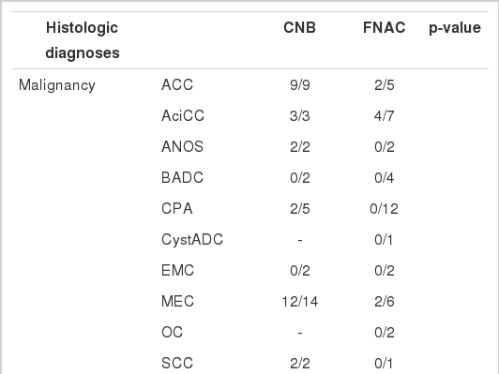Select the SCC diagnosis label
The height and width of the screenshot is (374, 499).
177,363
